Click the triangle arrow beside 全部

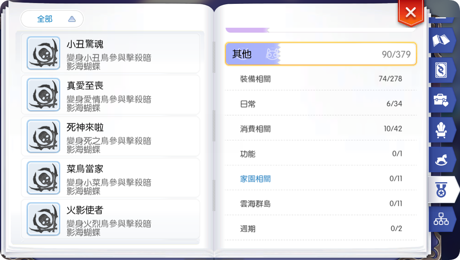click(x=72, y=19)
